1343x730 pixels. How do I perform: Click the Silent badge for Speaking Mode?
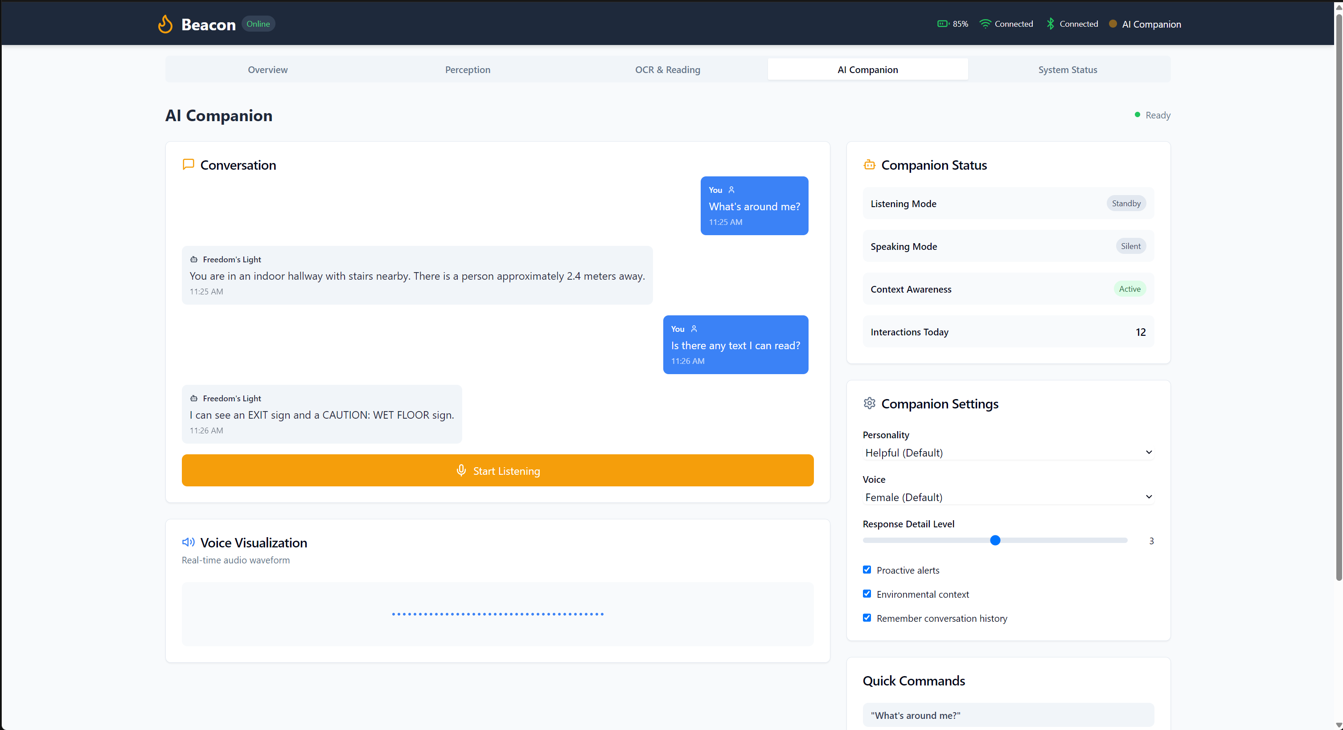1130,246
